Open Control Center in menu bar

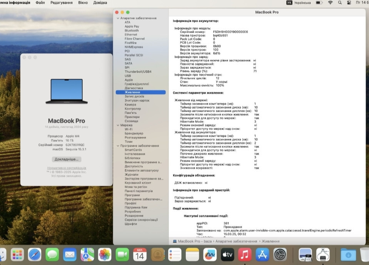click(349, 3)
